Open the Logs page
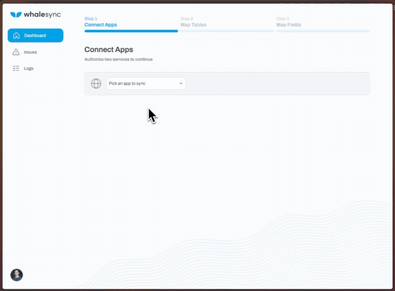The height and width of the screenshot is (291, 395). click(23, 68)
